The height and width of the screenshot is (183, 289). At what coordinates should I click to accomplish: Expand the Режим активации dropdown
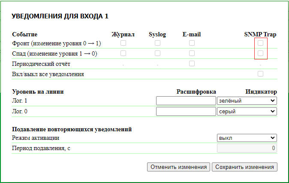click(247, 138)
